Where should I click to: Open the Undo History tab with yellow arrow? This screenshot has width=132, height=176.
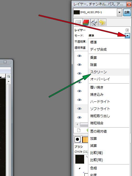pos(102,22)
